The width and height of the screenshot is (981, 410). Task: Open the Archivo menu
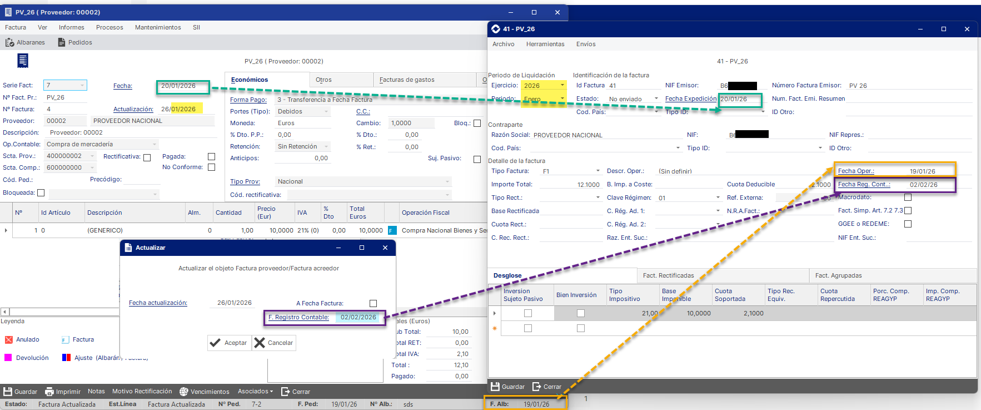(x=503, y=44)
